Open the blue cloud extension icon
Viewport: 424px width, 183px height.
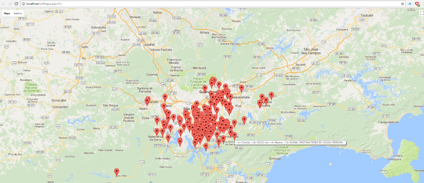click(410, 3)
